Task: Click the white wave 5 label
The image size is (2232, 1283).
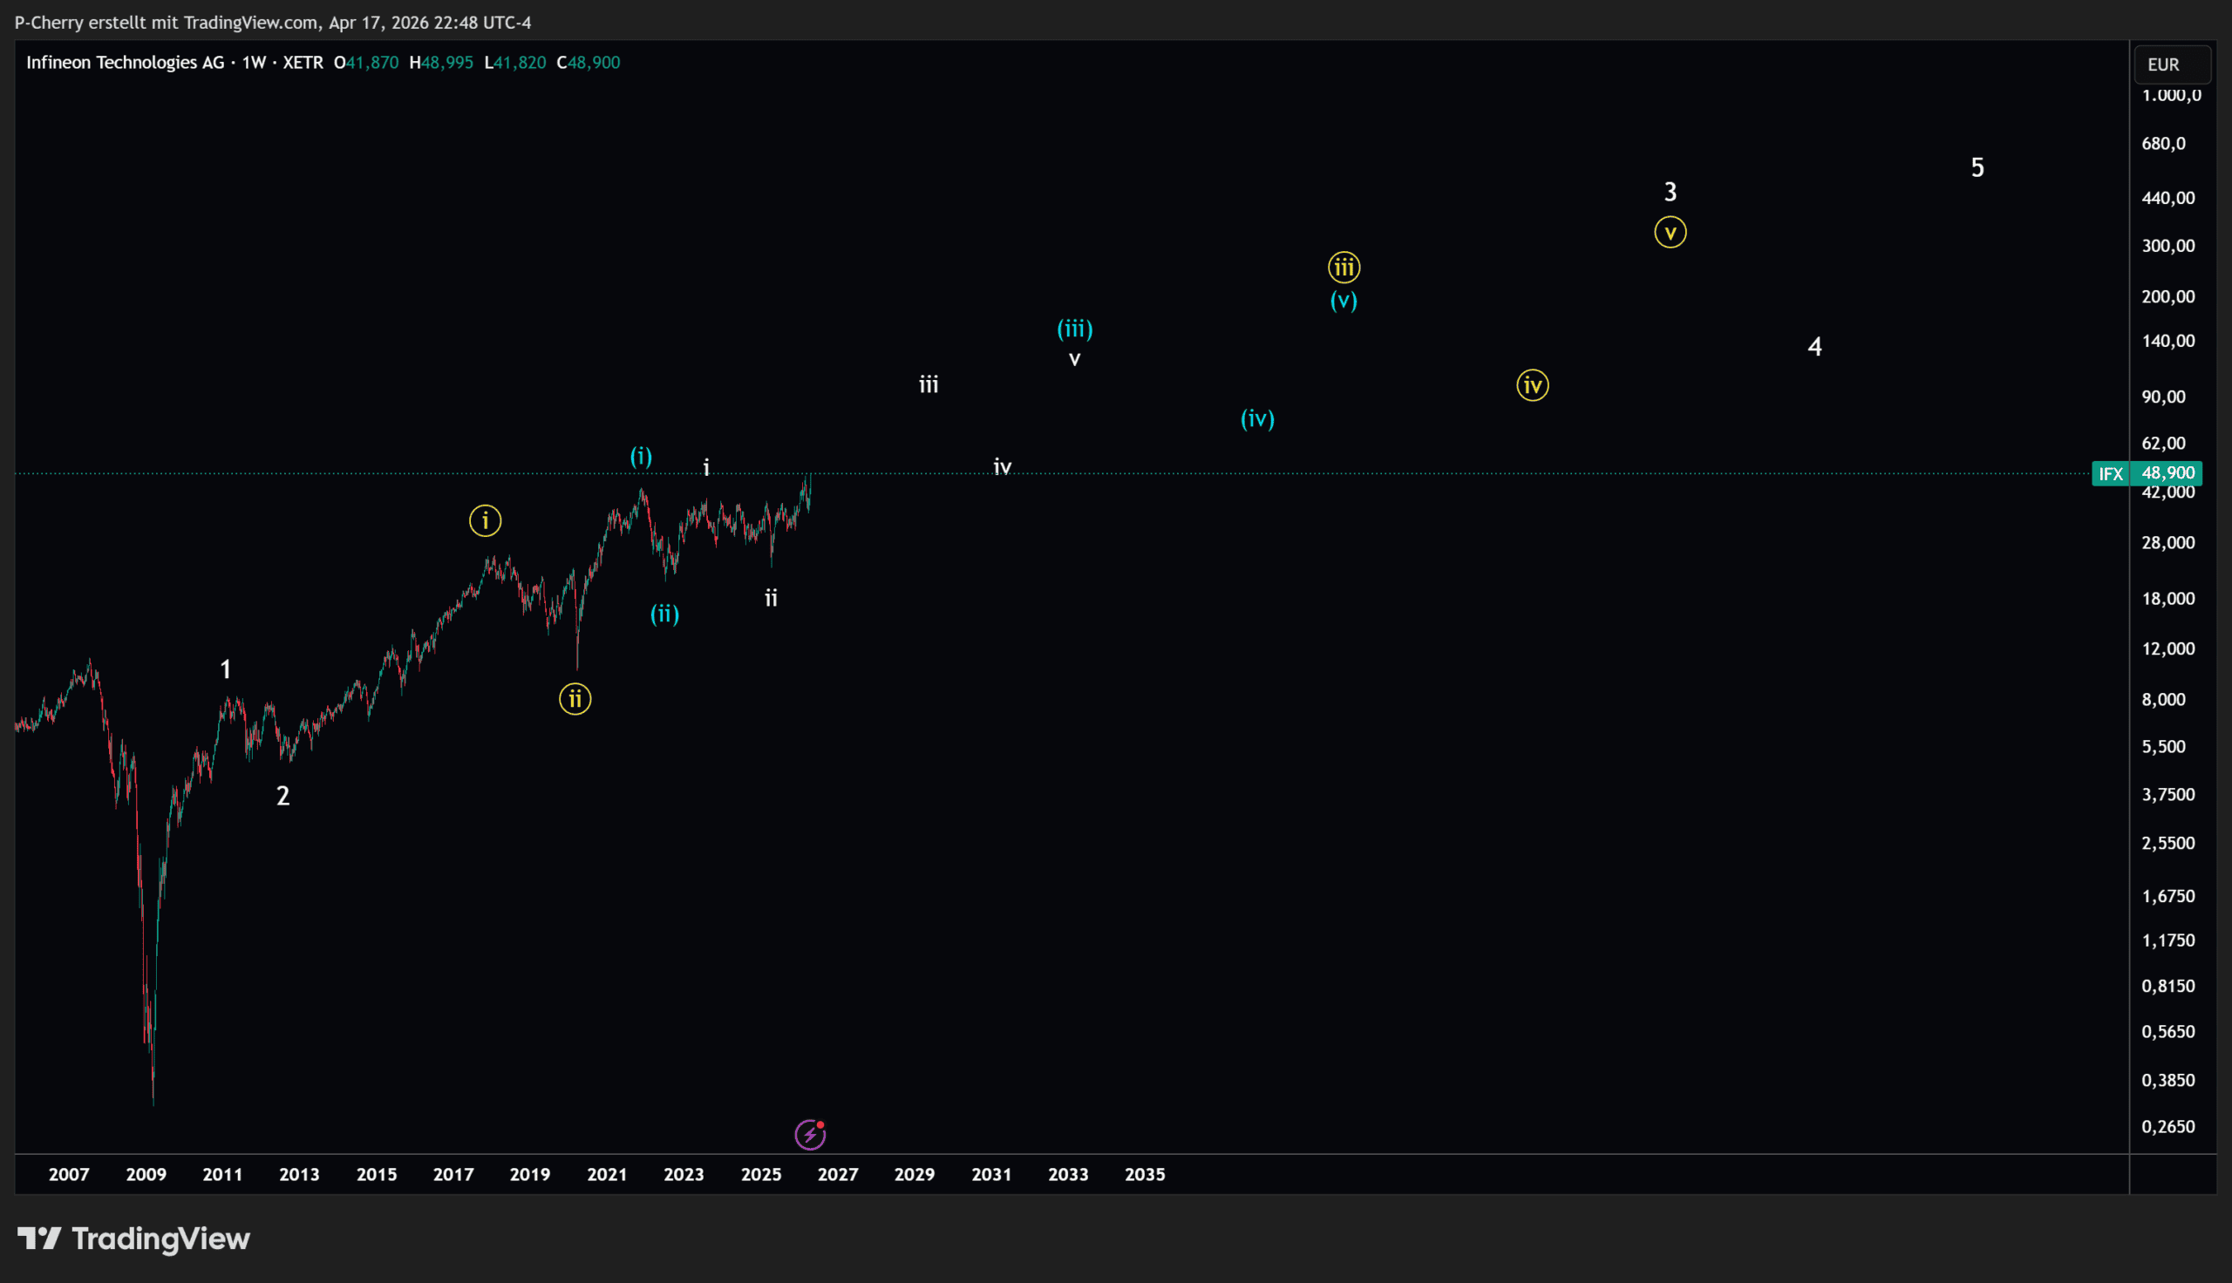Action: click(x=1977, y=167)
